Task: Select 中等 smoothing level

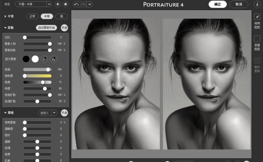Action: click(x=47, y=16)
